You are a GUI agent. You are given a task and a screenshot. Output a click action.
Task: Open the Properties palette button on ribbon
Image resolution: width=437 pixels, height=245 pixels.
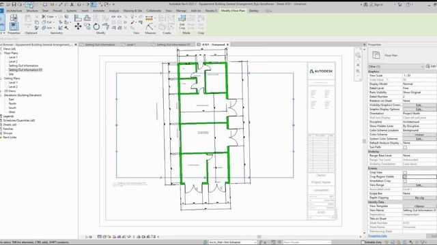pyautogui.click(x=14, y=27)
